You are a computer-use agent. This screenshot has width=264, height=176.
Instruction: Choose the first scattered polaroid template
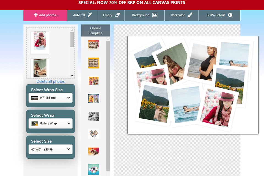click(94, 45)
